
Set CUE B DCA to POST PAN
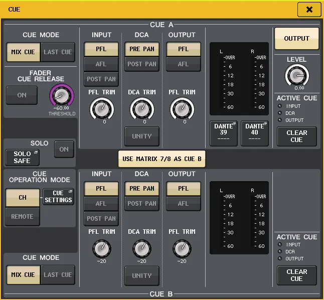tap(142, 204)
